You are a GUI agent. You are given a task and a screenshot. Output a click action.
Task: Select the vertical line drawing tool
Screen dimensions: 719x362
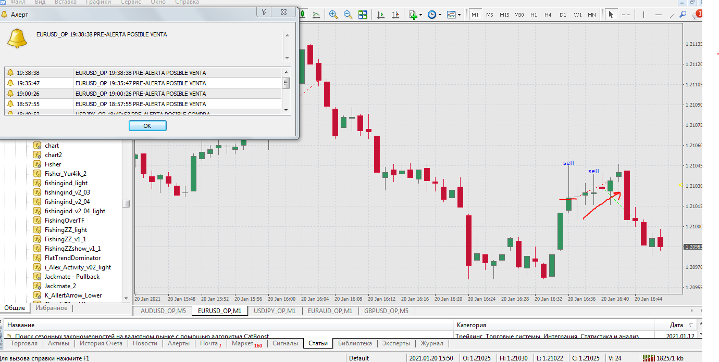[644, 15]
